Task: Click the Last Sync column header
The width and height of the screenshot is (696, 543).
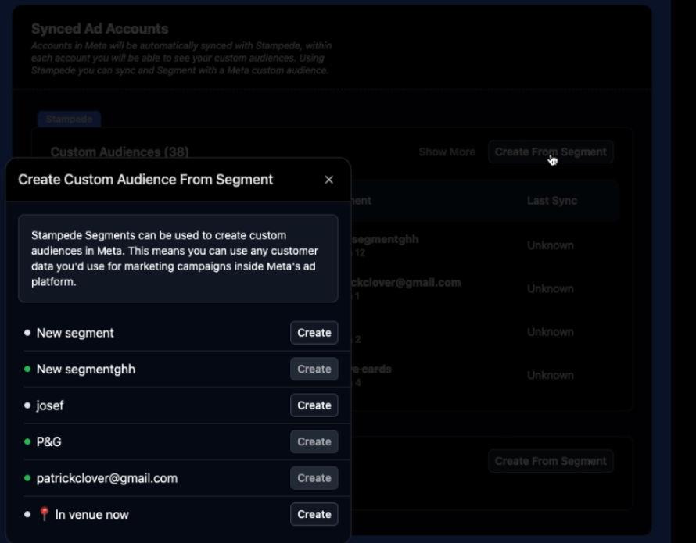Action: (551, 201)
